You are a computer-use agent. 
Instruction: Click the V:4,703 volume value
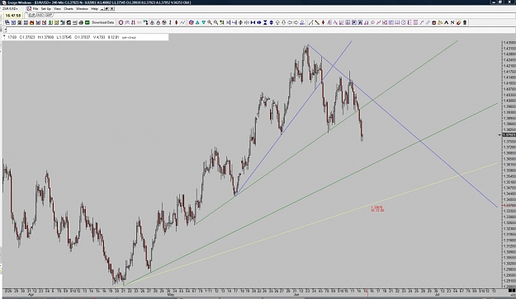point(99,37)
